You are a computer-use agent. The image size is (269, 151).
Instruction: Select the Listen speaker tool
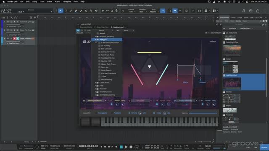(96, 11)
